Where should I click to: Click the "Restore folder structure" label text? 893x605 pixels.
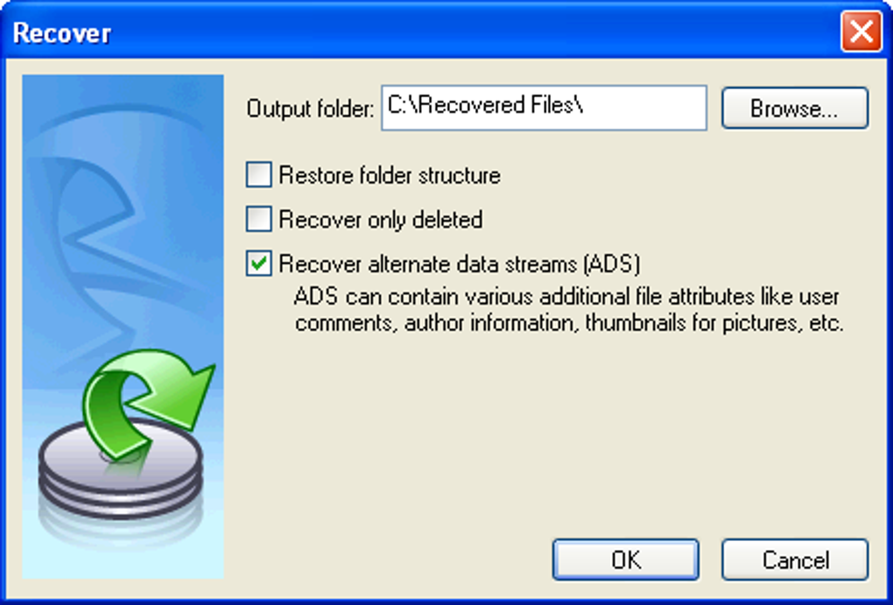click(x=390, y=175)
